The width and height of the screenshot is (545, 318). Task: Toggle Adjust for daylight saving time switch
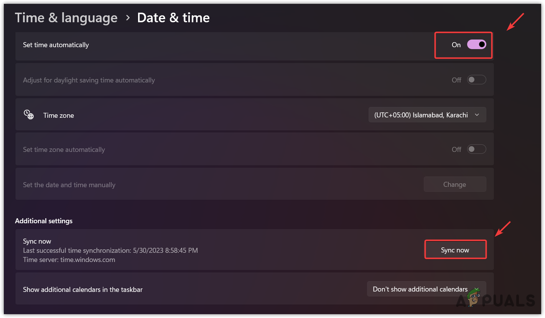pyautogui.click(x=476, y=80)
